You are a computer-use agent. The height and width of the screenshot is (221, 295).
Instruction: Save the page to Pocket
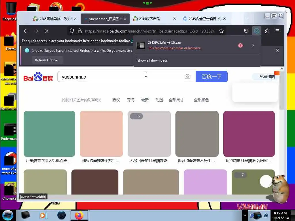[x=246, y=31]
